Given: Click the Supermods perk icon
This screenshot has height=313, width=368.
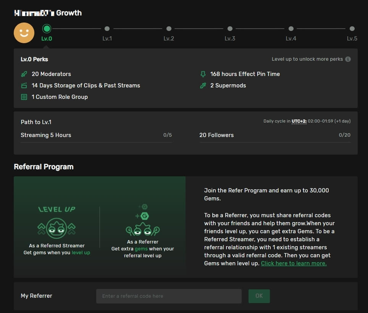Looking at the screenshot, I should click(203, 86).
